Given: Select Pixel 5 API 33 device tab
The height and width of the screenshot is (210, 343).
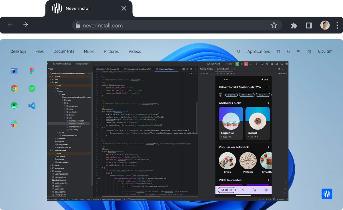Looking at the screenshot, I should tap(224, 69).
